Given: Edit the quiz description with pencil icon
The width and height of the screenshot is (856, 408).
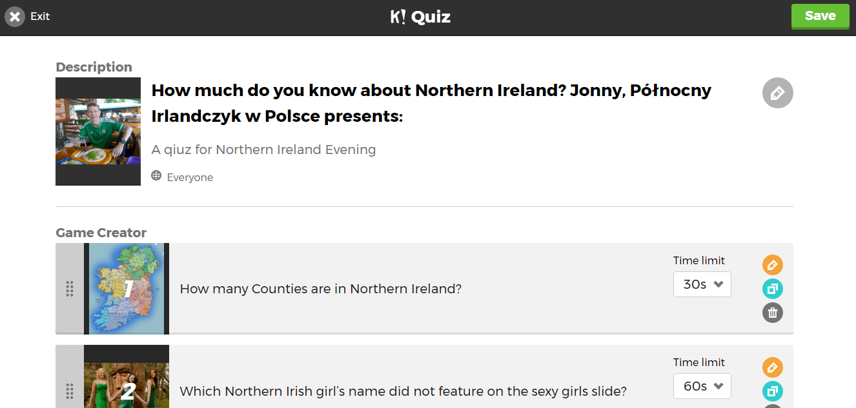Looking at the screenshot, I should (777, 93).
